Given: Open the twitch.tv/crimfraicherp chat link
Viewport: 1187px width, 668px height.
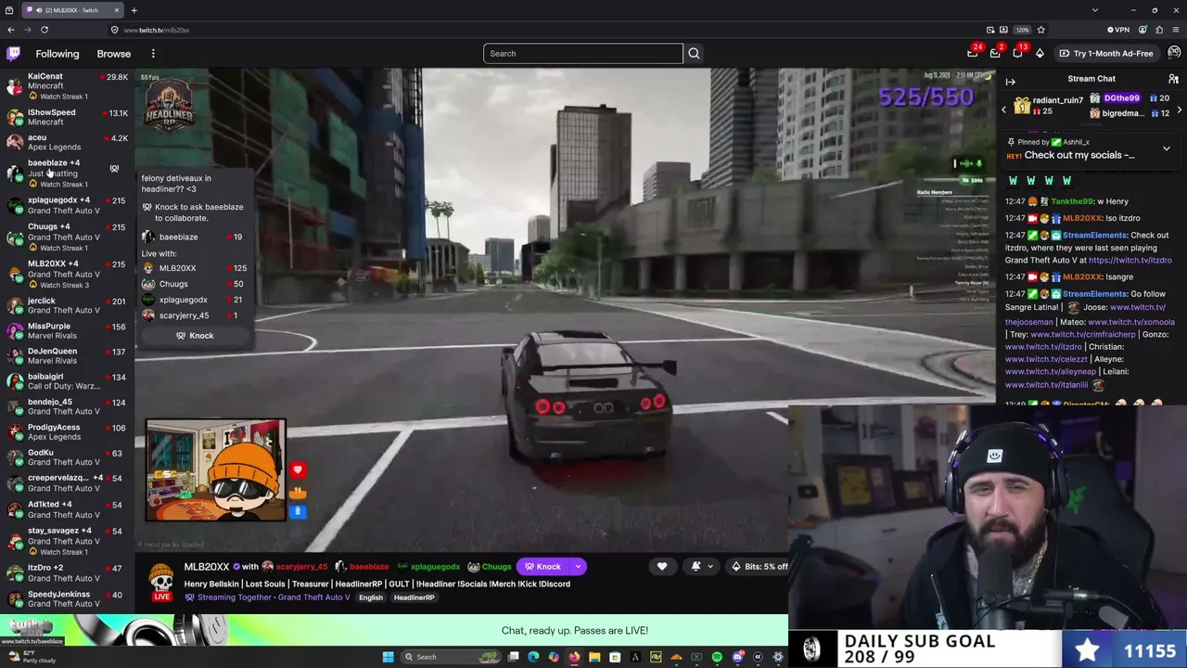Looking at the screenshot, I should 1082,334.
